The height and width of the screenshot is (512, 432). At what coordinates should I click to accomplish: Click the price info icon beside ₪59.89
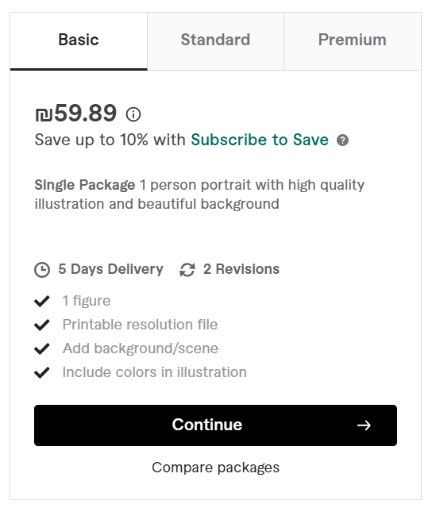[133, 114]
